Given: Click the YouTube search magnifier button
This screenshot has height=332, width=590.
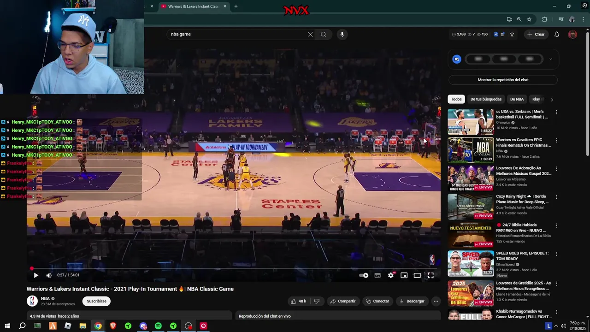Looking at the screenshot, I should tap(324, 34).
